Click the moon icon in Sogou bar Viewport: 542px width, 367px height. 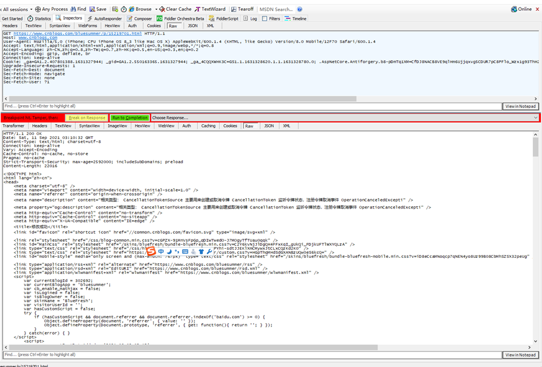click(x=169, y=252)
